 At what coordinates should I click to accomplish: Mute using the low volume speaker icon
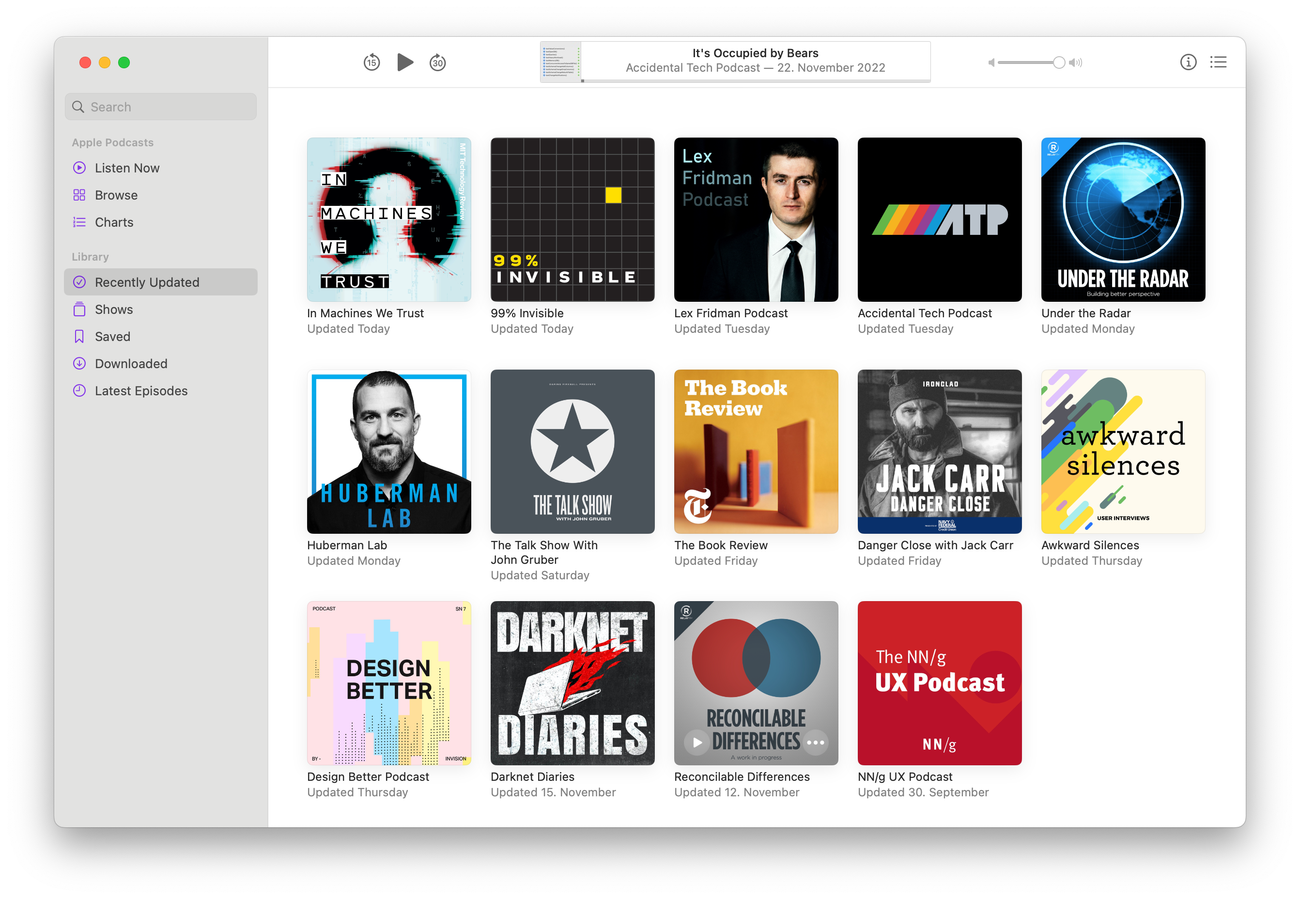991,62
